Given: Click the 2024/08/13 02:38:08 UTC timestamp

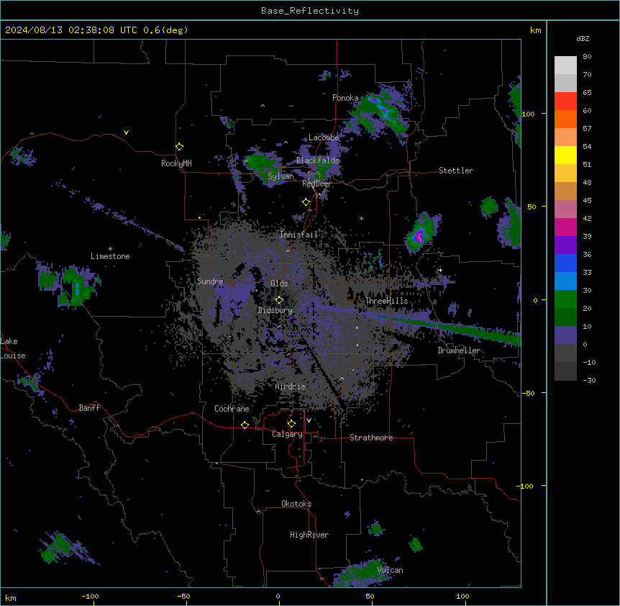Looking at the screenshot, I should [71, 30].
